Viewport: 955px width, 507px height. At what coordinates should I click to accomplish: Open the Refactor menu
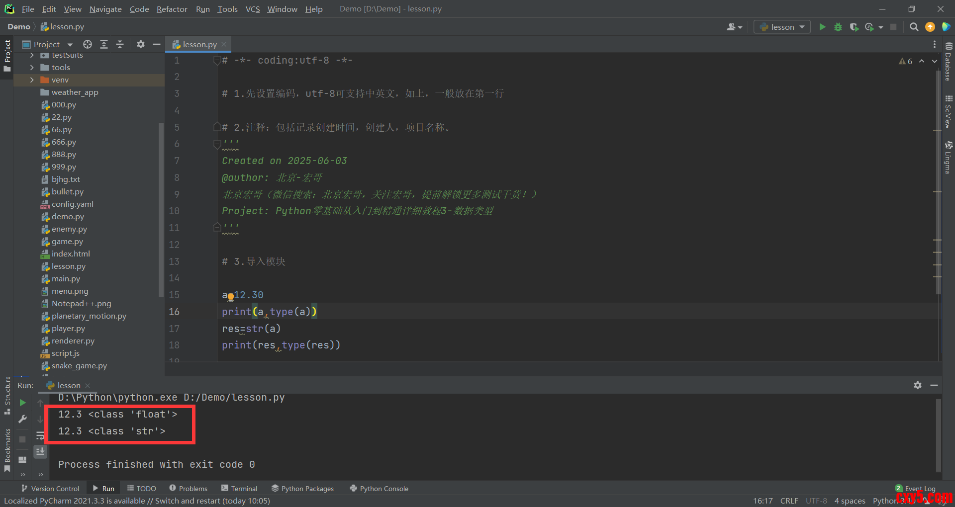[172, 9]
